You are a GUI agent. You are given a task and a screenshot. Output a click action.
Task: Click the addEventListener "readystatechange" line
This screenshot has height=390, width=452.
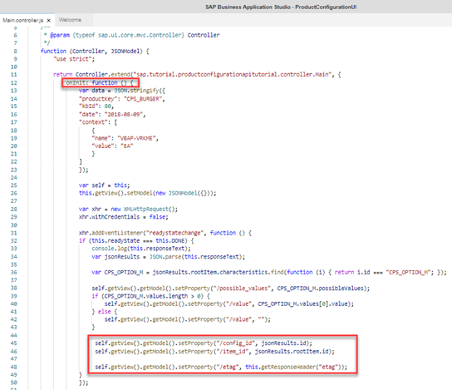[165, 233]
